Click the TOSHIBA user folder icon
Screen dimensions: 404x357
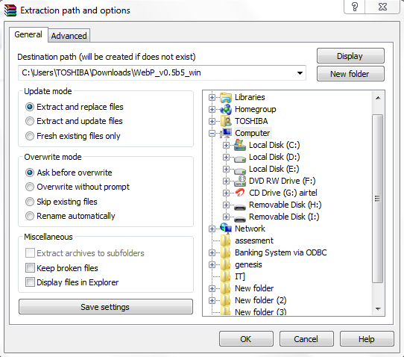click(226, 121)
